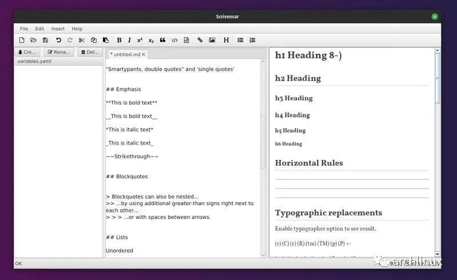
Task: Open a file using the folder icon
Action: 34,40
